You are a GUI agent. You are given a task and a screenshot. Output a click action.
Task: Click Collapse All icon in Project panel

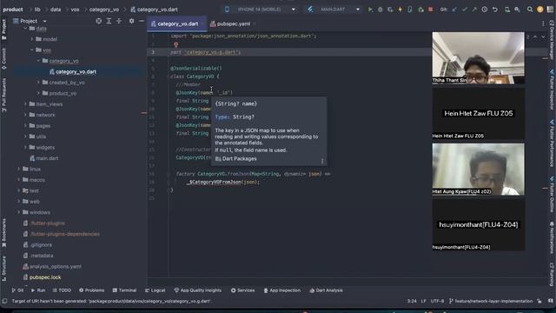click(119, 21)
